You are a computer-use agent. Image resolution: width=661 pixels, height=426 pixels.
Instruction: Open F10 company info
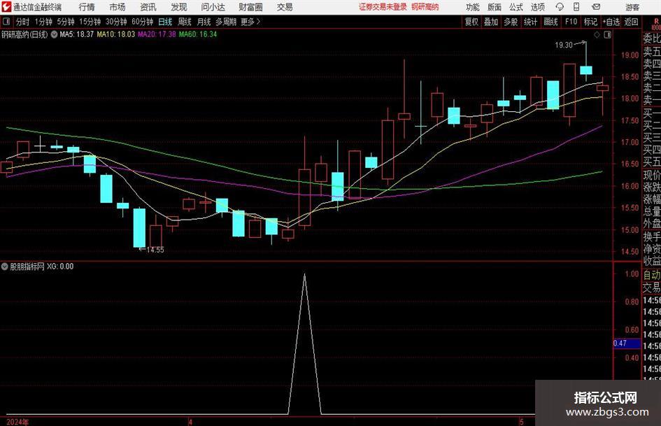pos(571,22)
